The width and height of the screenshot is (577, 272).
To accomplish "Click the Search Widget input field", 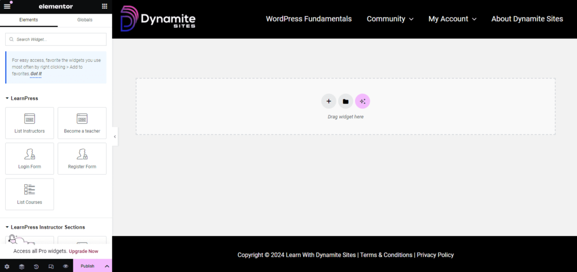I will tap(56, 39).
